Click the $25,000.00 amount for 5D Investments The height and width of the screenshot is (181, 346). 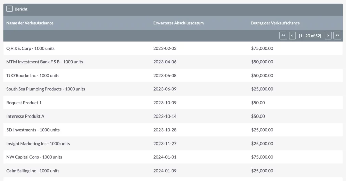tap(262, 130)
